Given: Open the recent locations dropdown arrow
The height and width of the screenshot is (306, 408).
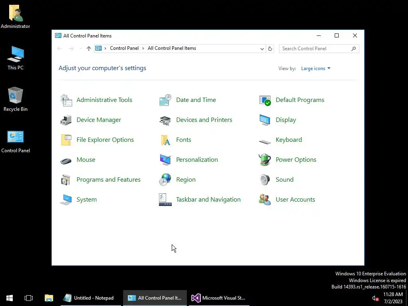Looking at the screenshot, I should pos(80,49).
